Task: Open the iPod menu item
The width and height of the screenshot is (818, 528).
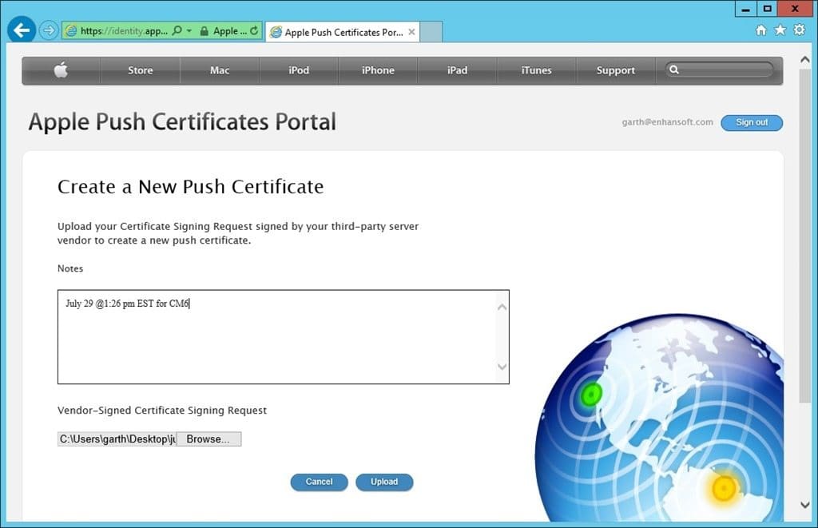Action: 299,70
